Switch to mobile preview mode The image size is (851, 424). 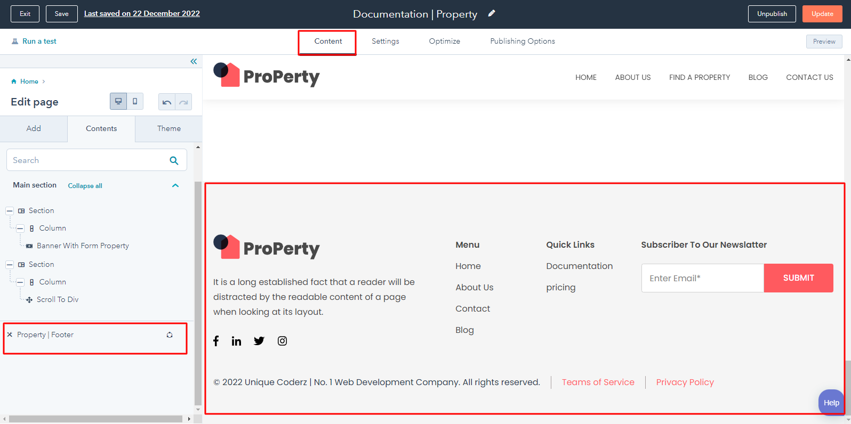pyautogui.click(x=135, y=101)
